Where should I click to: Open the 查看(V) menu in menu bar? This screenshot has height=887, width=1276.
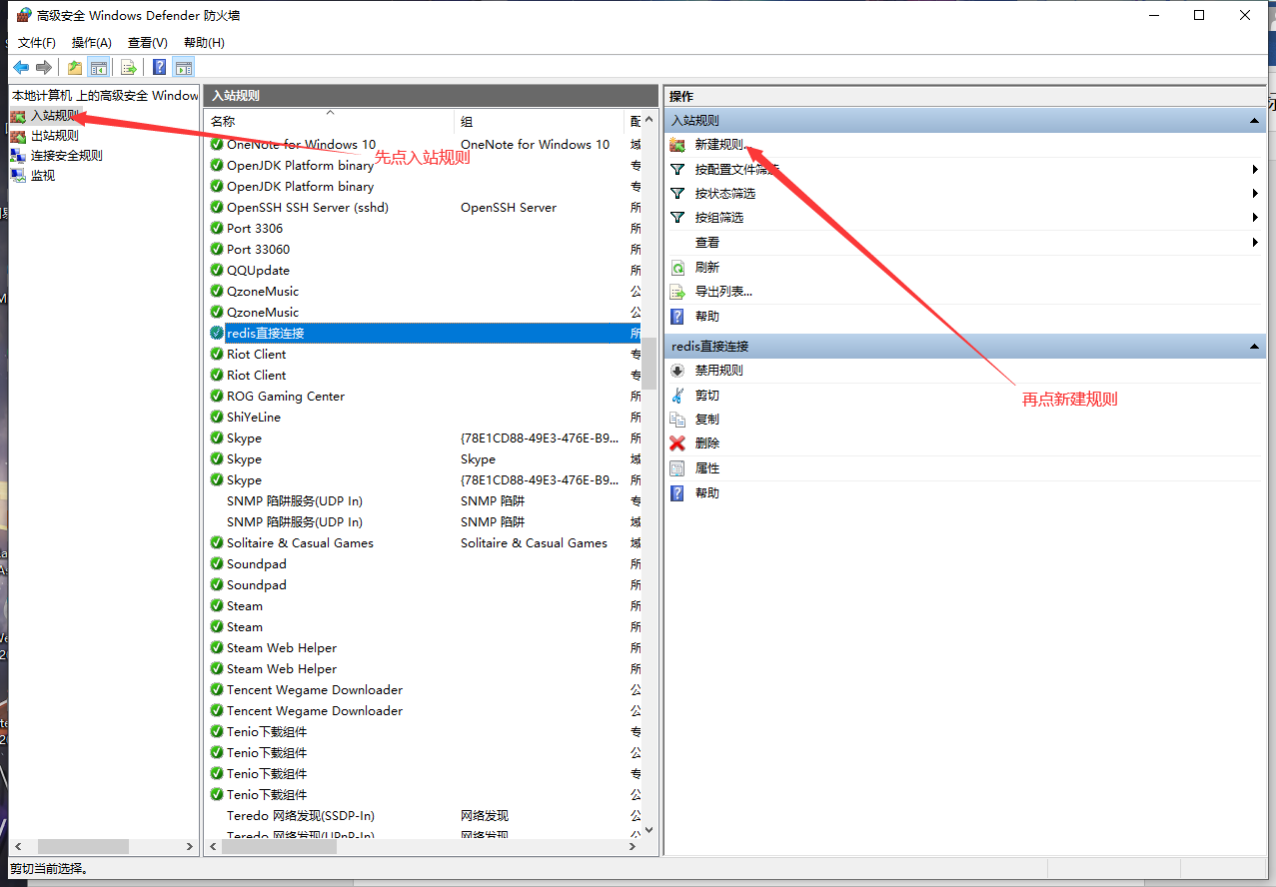[x=148, y=43]
